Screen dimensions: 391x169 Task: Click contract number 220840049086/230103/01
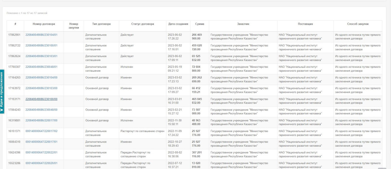(x=41, y=56)
